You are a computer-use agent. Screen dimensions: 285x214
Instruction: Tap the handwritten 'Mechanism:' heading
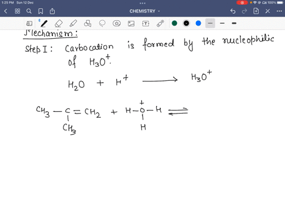click(51, 34)
